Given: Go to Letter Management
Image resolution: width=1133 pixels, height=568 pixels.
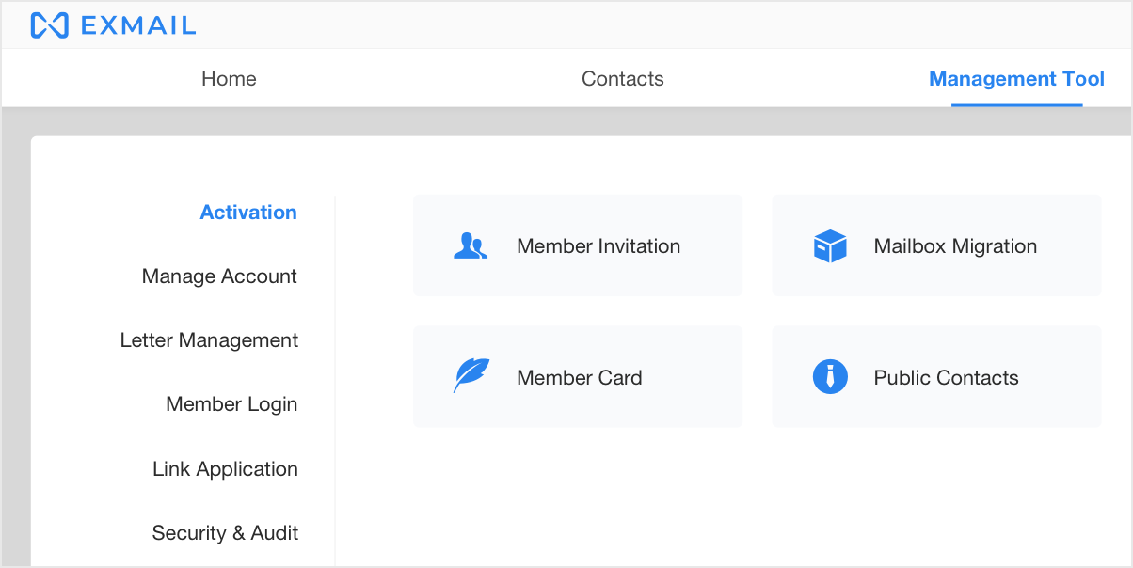Looking at the screenshot, I should pyautogui.click(x=209, y=339).
